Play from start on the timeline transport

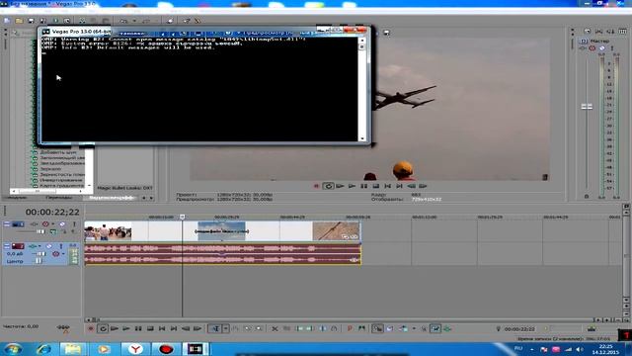[115, 329]
